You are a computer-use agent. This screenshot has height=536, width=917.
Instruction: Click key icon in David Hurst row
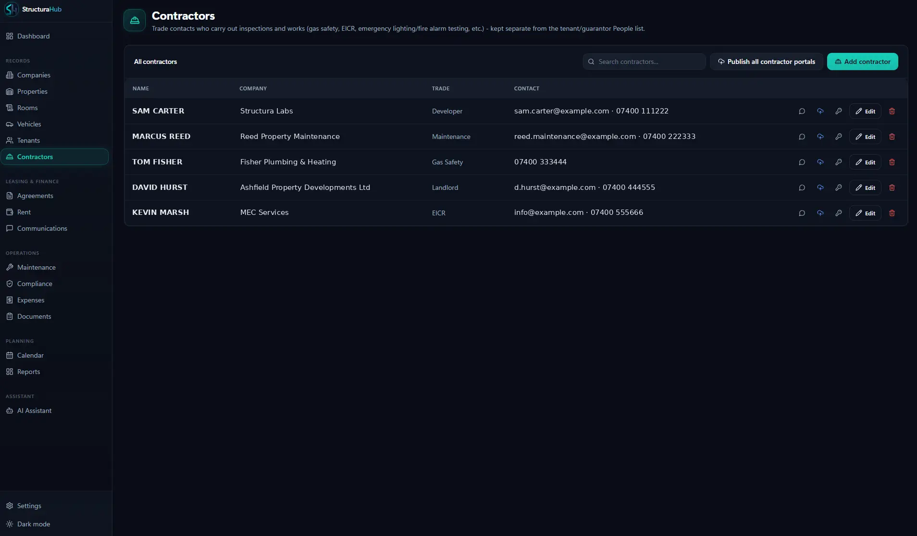838,187
